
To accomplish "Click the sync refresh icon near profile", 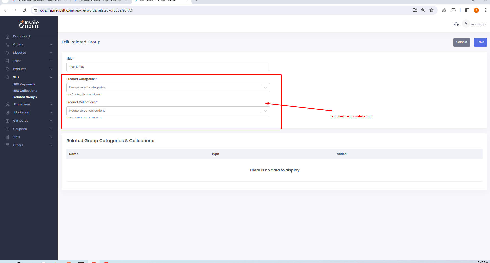I will click(456, 24).
